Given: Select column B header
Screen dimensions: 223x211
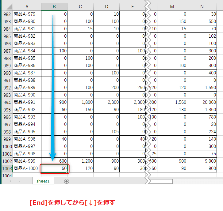Looking at the screenshot, I should click(x=54, y=7).
